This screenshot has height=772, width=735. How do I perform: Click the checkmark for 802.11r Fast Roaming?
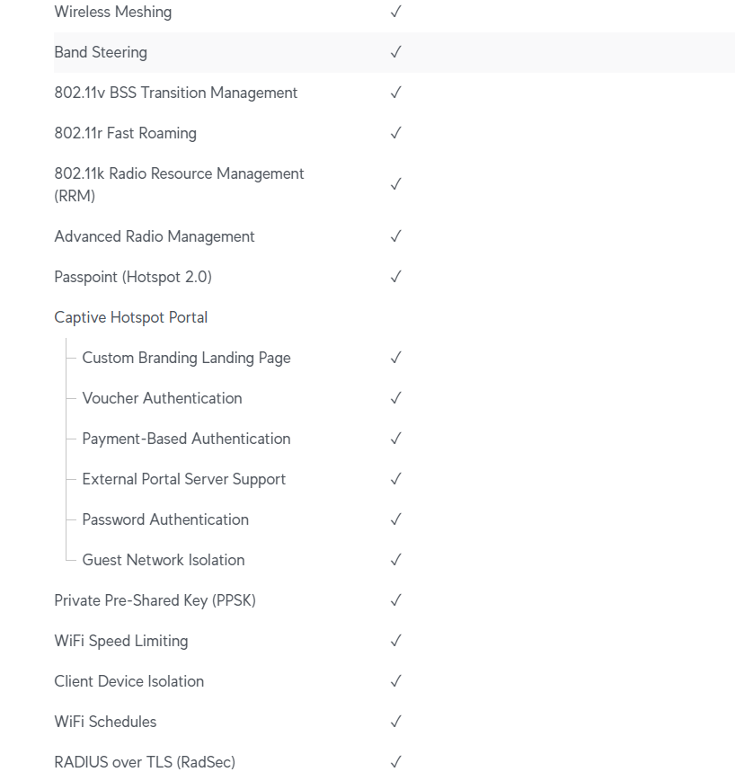[x=395, y=133]
